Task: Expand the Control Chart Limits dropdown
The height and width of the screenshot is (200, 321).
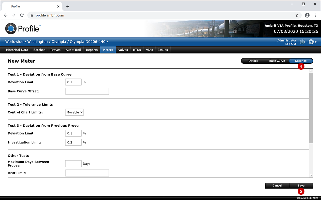Action: pyautogui.click(x=74, y=112)
